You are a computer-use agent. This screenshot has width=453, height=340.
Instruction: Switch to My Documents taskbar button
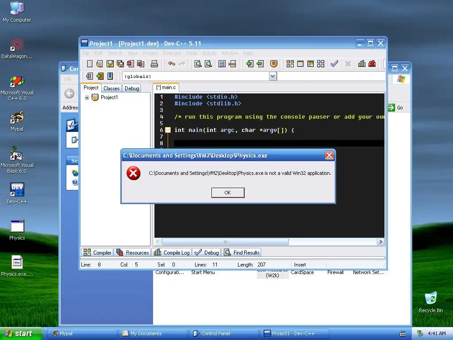(154, 333)
